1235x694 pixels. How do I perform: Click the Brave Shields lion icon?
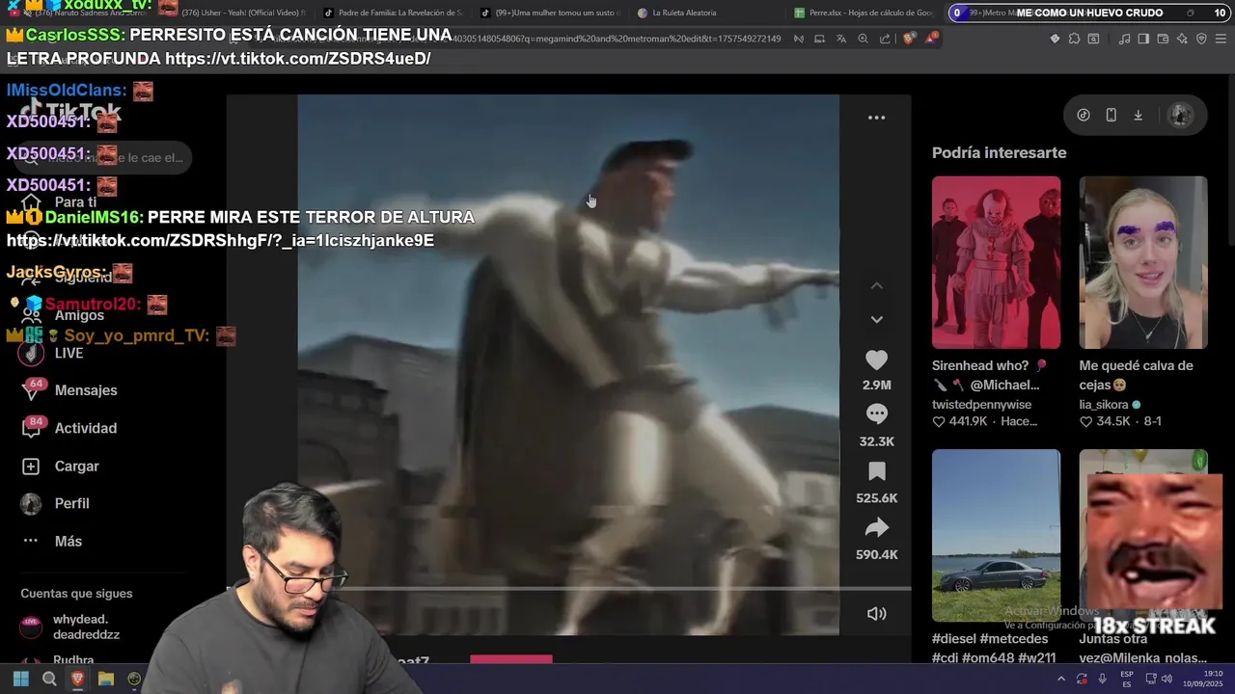click(x=910, y=39)
